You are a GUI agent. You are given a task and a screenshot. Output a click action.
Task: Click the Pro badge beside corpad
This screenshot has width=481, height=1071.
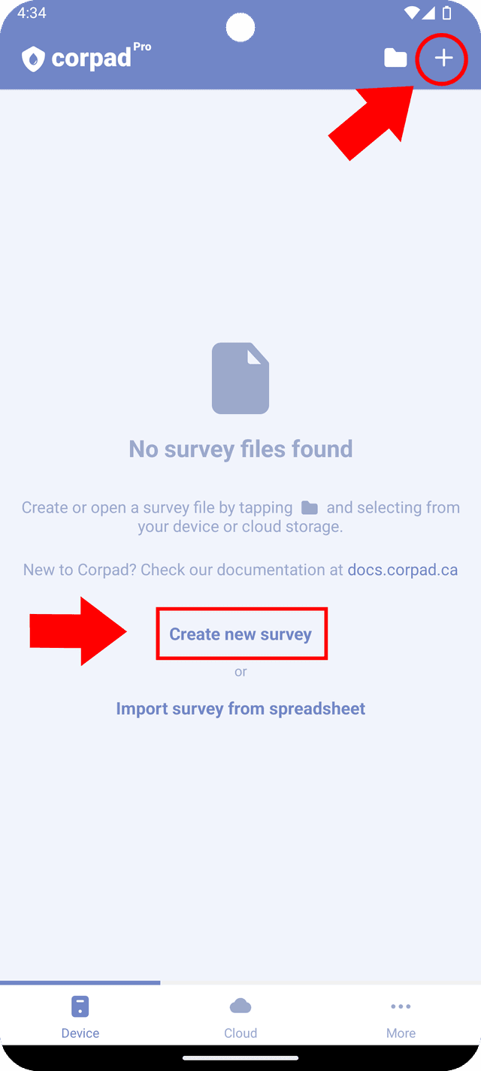(142, 47)
